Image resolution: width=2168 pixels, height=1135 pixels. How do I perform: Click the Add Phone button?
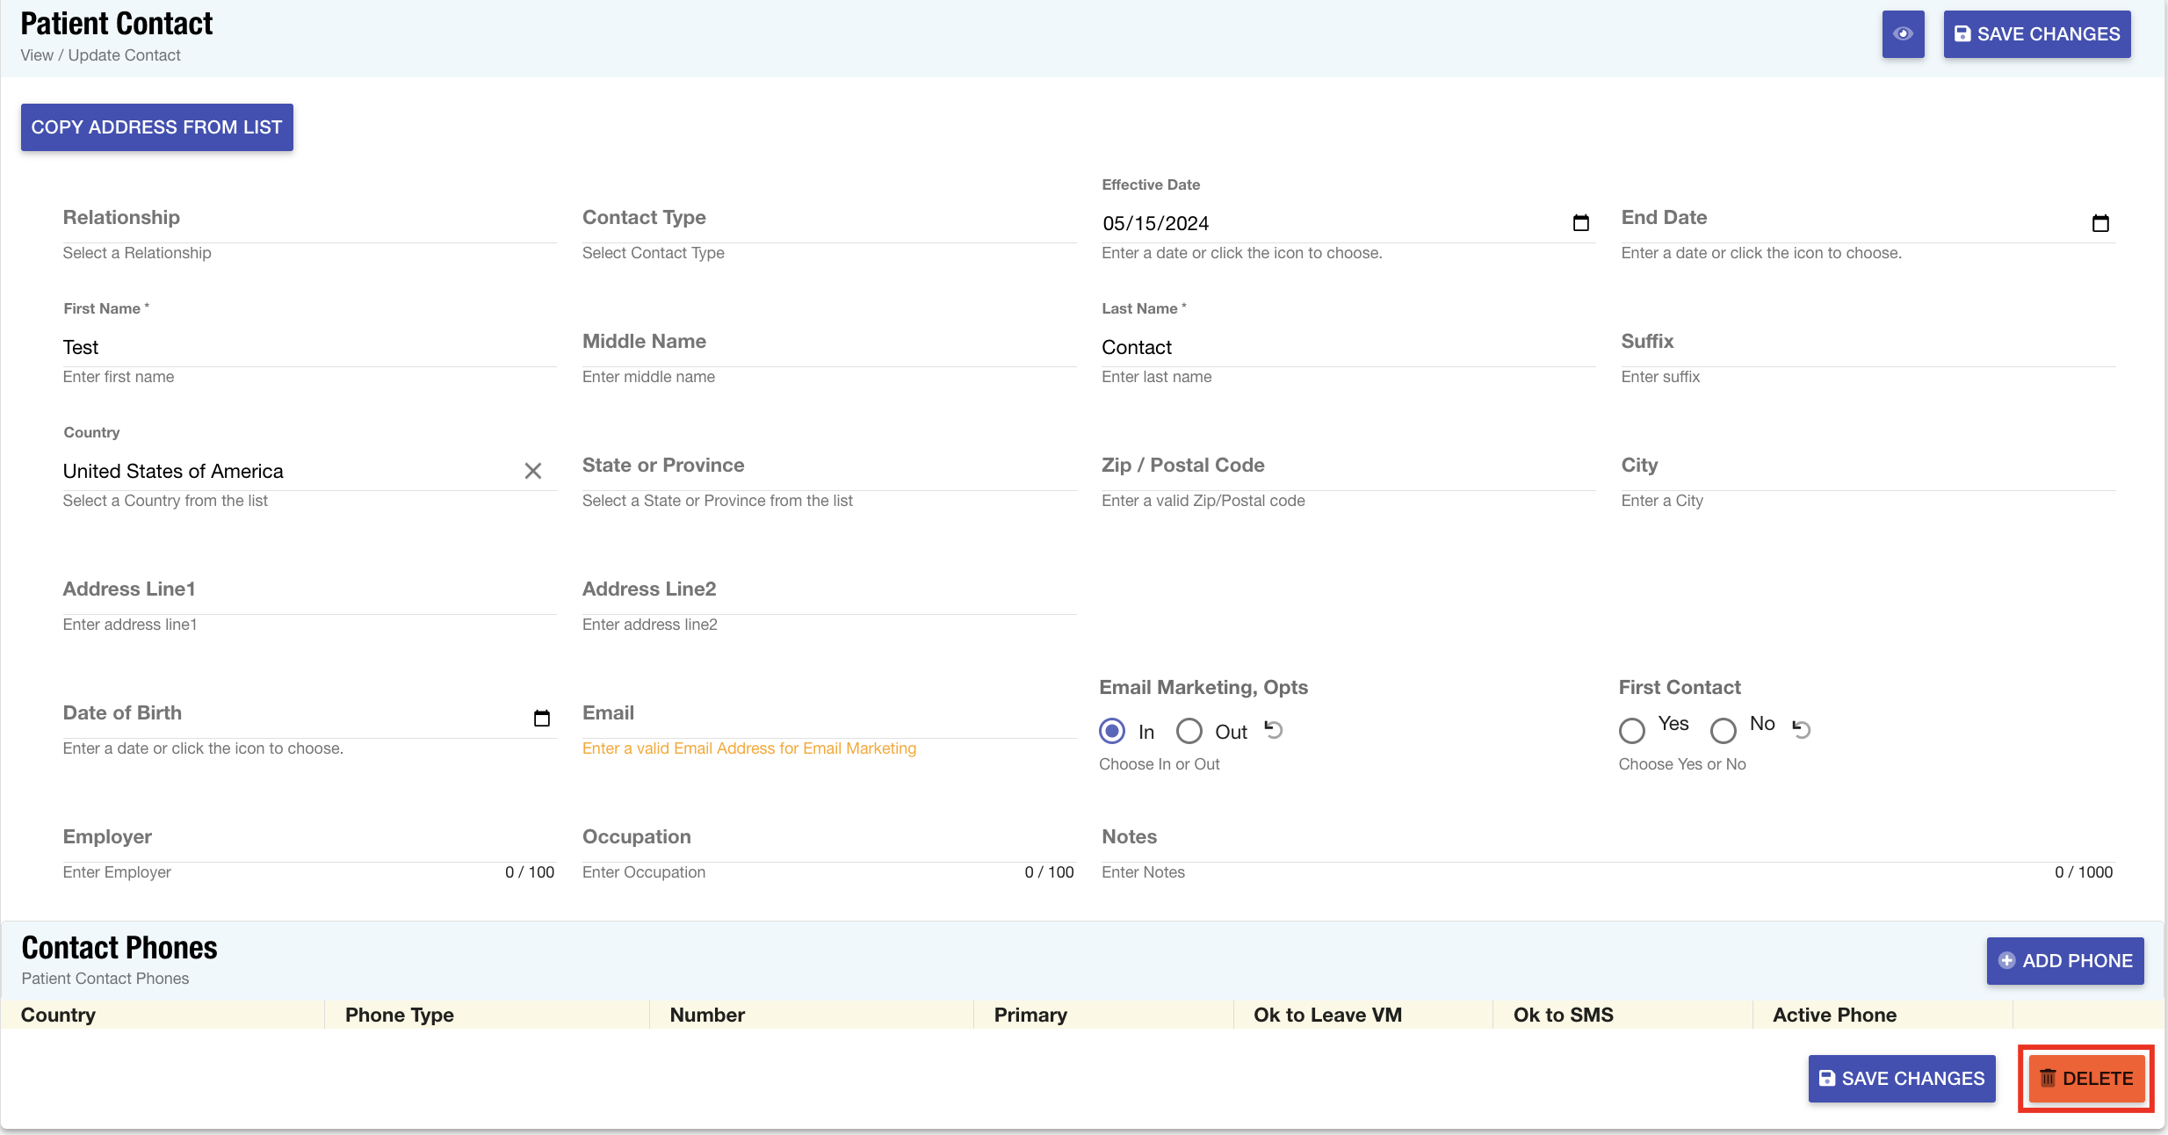click(2064, 961)
